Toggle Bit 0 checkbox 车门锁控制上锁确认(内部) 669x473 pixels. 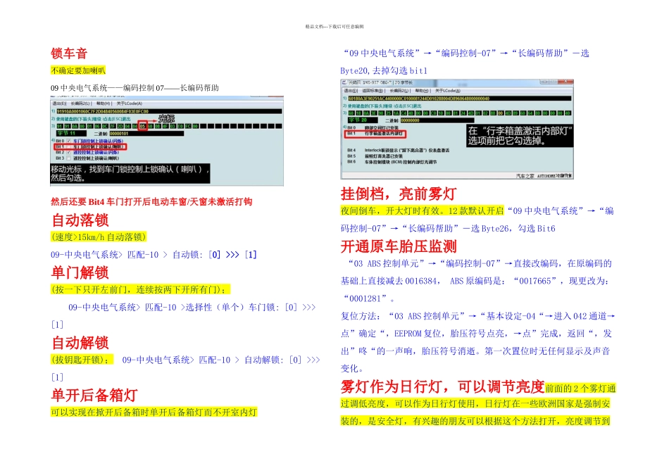(69, 141)
